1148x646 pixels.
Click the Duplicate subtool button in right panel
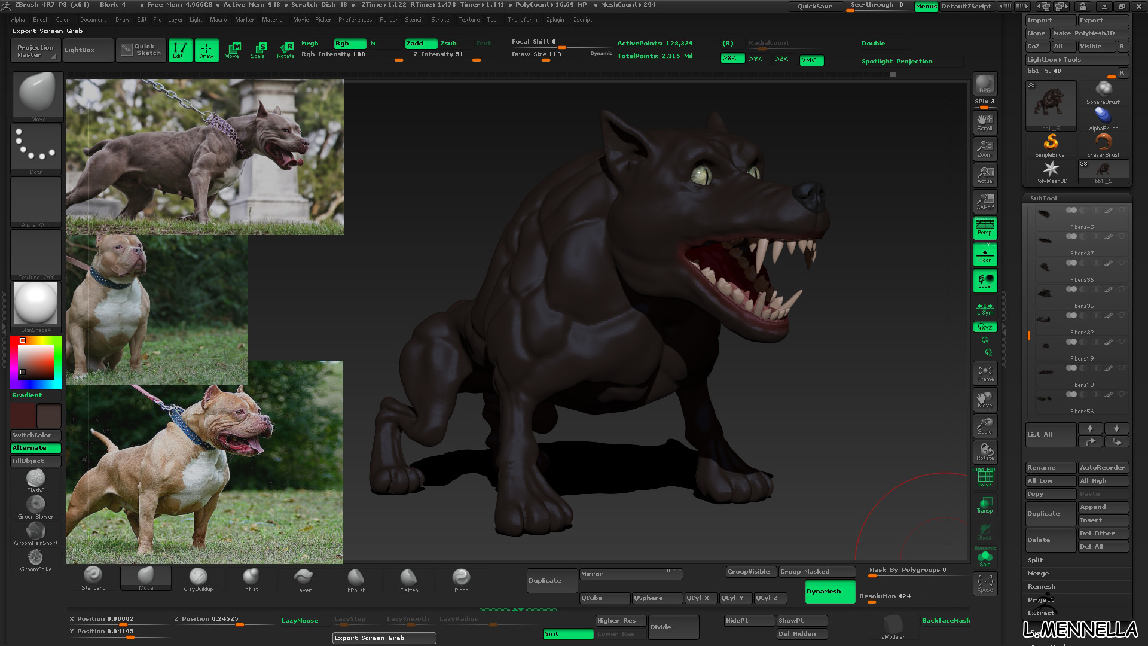1051,513
